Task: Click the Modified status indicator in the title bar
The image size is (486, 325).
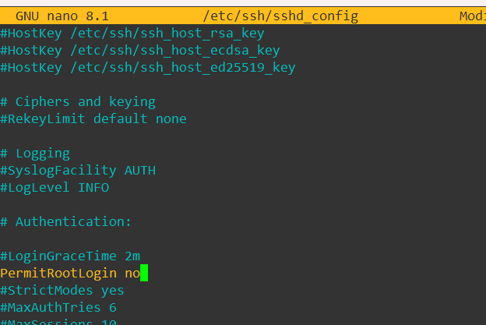Action: pyautogui.click(x=471, y=16)
